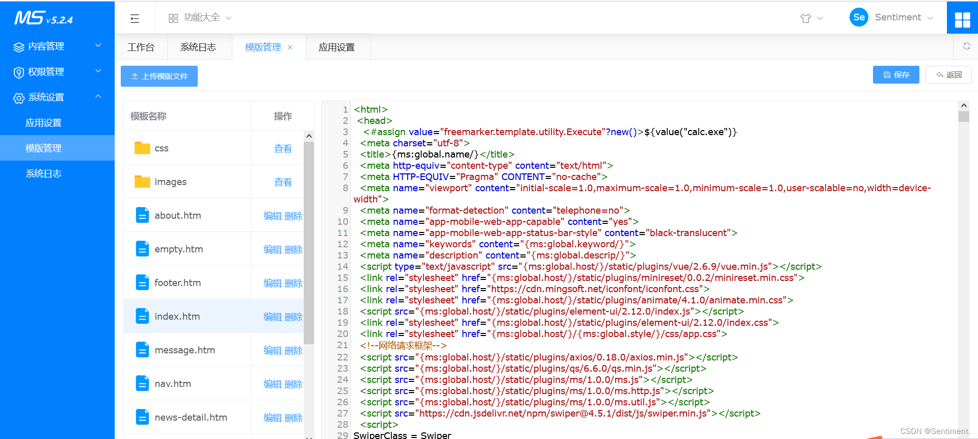978x439 pixels.
Task: Click the about.htm file icon
Action: tap(142, 215)
